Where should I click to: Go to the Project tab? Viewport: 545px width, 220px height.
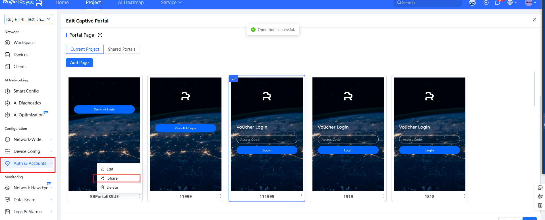[93, 3]
